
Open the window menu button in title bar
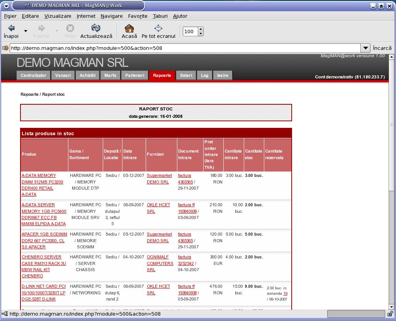click(x=6, y=5)
